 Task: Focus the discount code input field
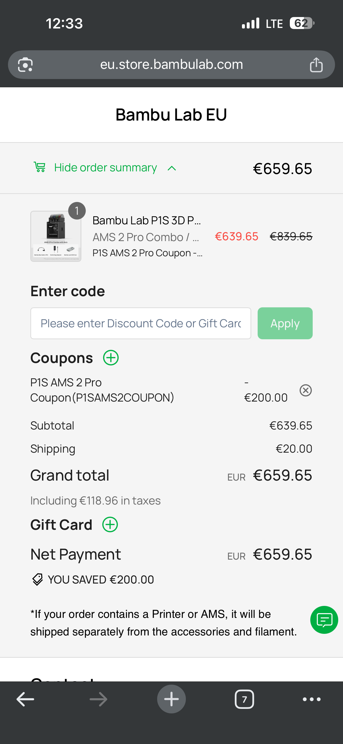click(141, 323)
